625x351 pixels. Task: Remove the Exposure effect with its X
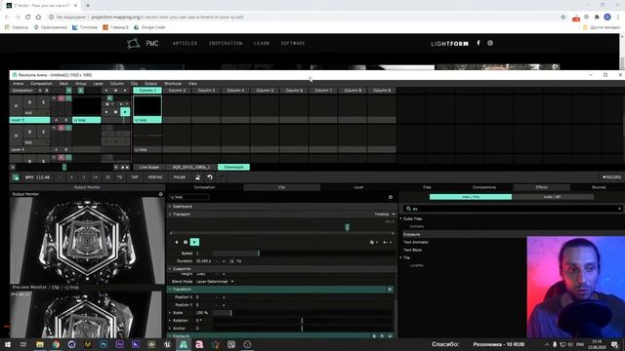click(x=390, y=336)
